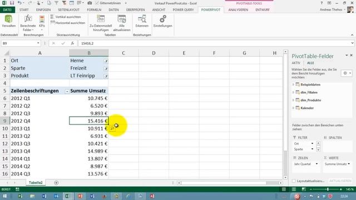Viewport: 356px width, 200px height.
Task: Open Word from the taskbar
Action: point(44,196)
